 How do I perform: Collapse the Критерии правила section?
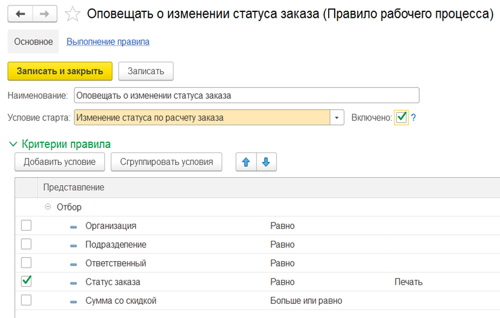pyautogui.click(x=13, y=144)
